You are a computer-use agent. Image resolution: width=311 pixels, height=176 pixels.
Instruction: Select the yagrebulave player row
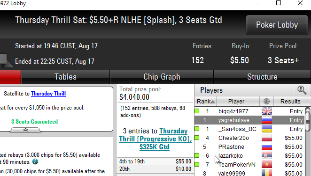coord(249,120)
